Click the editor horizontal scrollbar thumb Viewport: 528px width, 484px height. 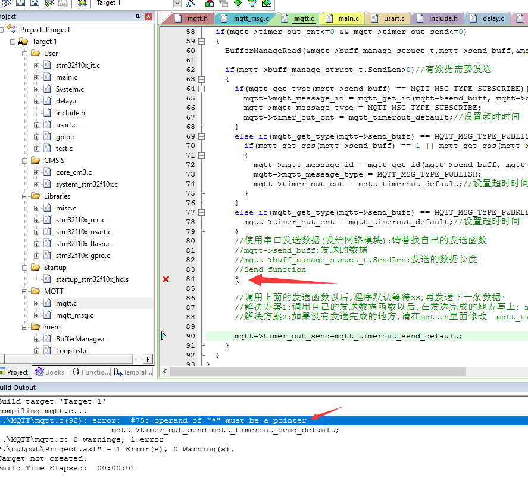point(318,372)
